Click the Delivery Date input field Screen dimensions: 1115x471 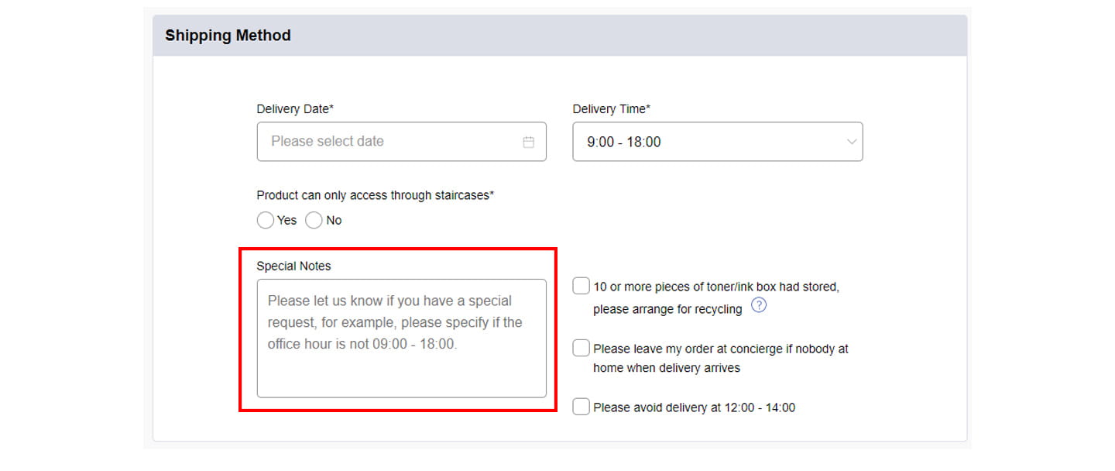point(401,142)
